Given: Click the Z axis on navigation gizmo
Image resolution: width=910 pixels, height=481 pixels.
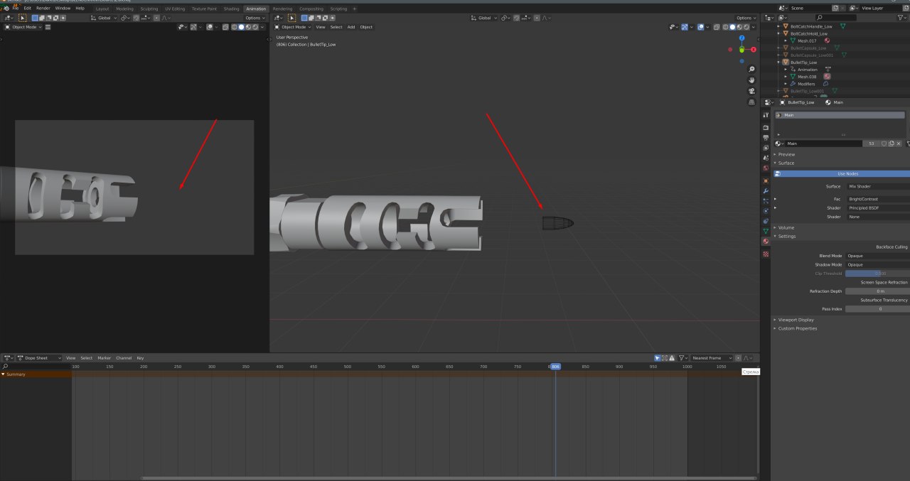Looking at the screenshot, I should point(742,38).
